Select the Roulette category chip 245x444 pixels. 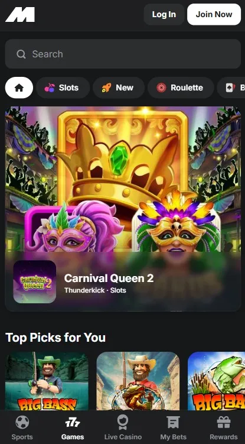pos(181,87)
